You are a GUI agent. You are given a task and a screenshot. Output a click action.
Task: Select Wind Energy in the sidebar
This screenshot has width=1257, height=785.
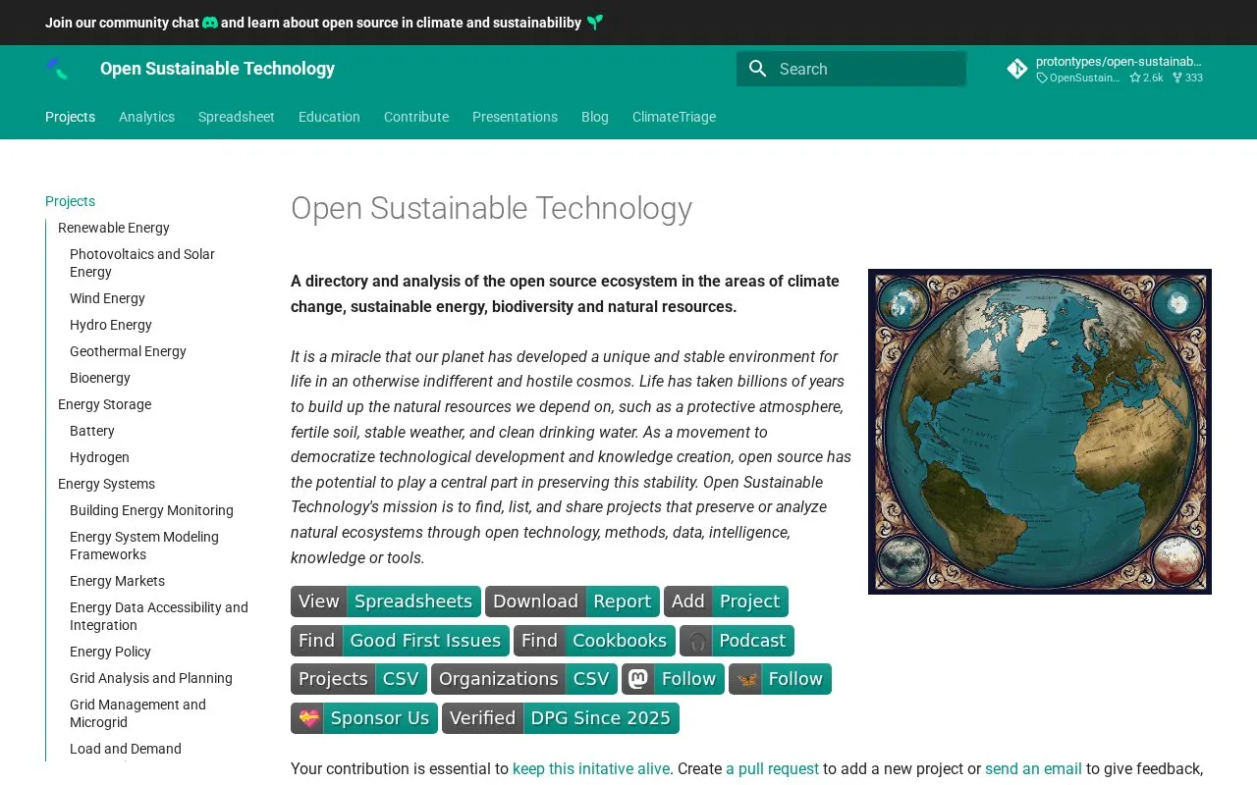point(107,298)
